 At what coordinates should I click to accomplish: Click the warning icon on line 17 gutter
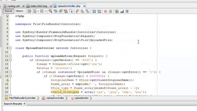pyautogui.click(x=7, y=80)
